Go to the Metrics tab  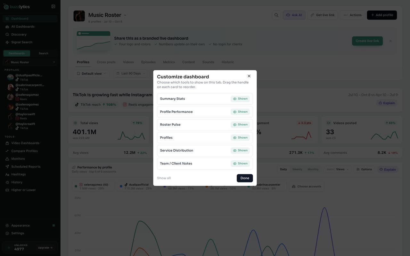tap(169, 62)
